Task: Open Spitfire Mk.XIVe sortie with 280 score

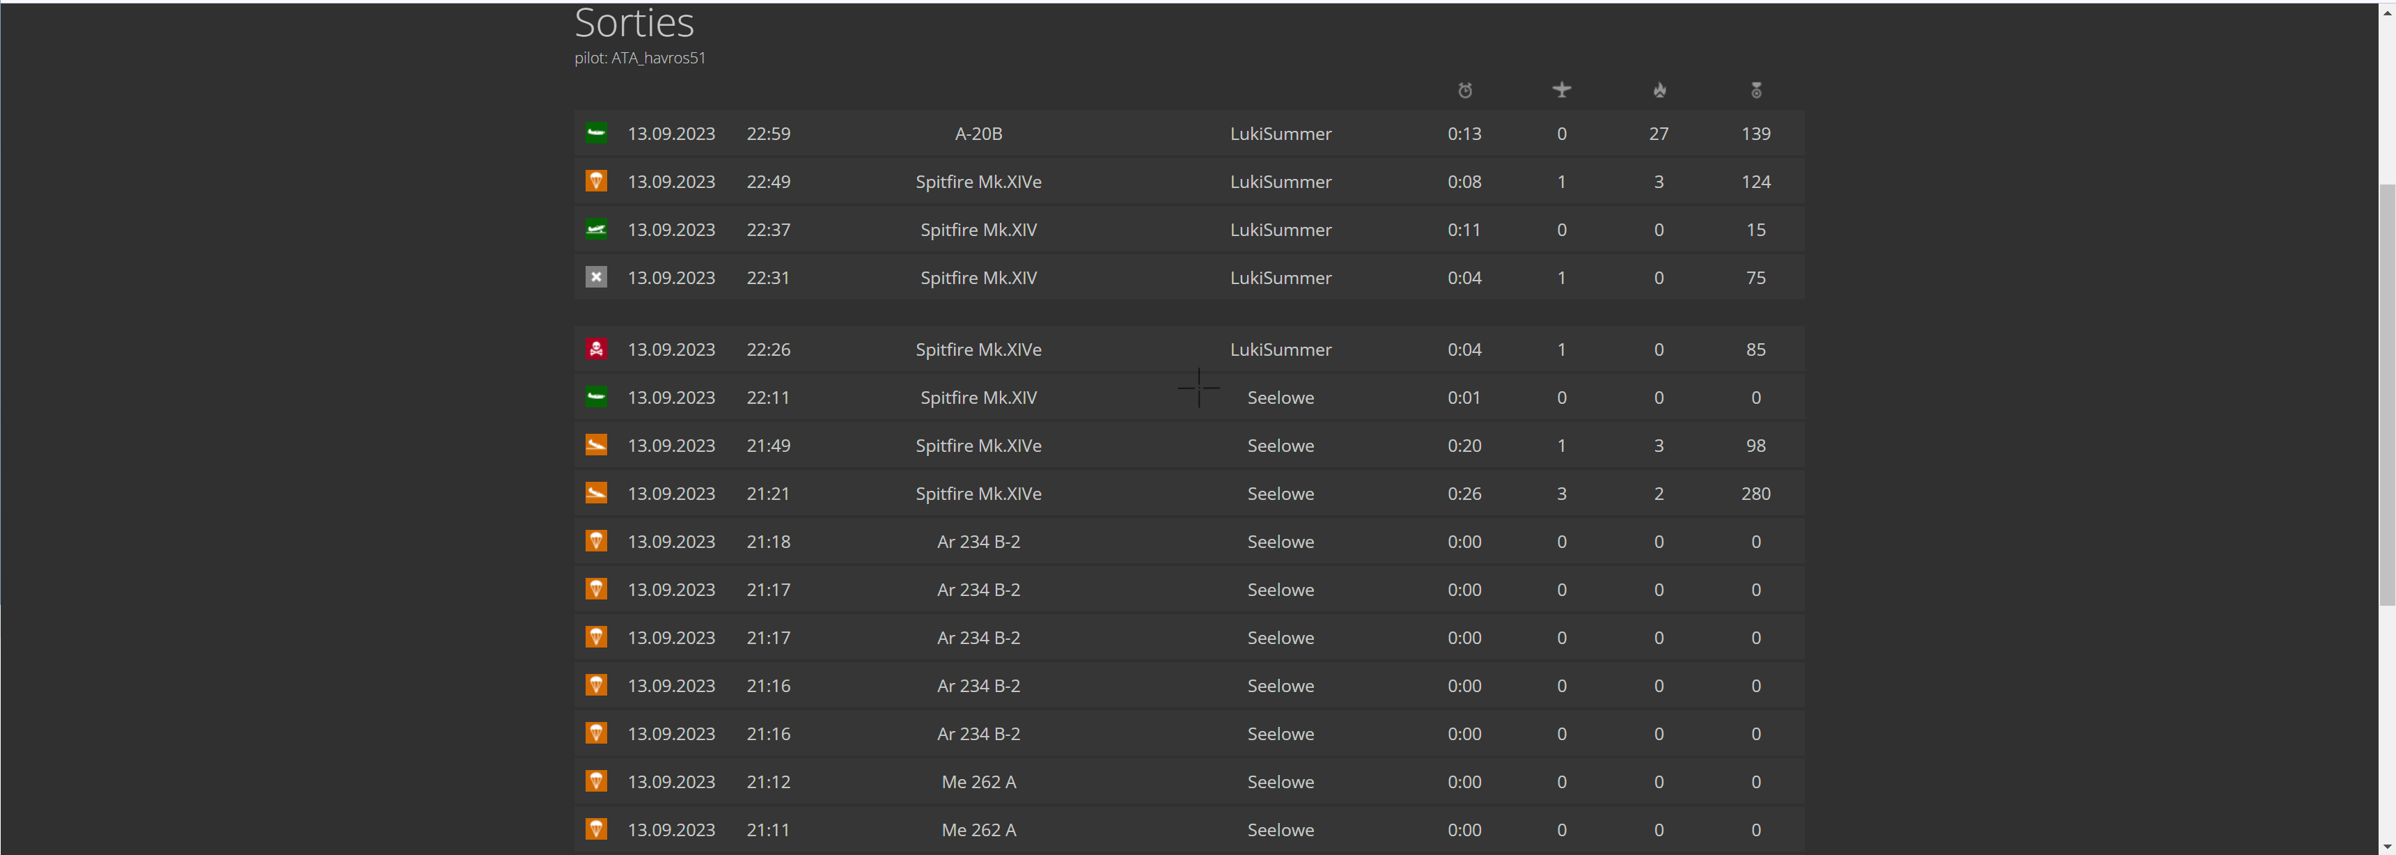Action: tap(978, 494)
